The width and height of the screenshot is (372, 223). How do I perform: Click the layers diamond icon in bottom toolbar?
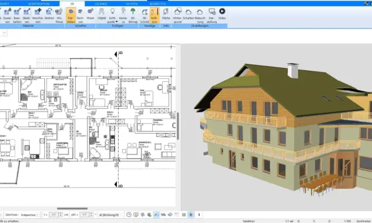tap(170, 215)
